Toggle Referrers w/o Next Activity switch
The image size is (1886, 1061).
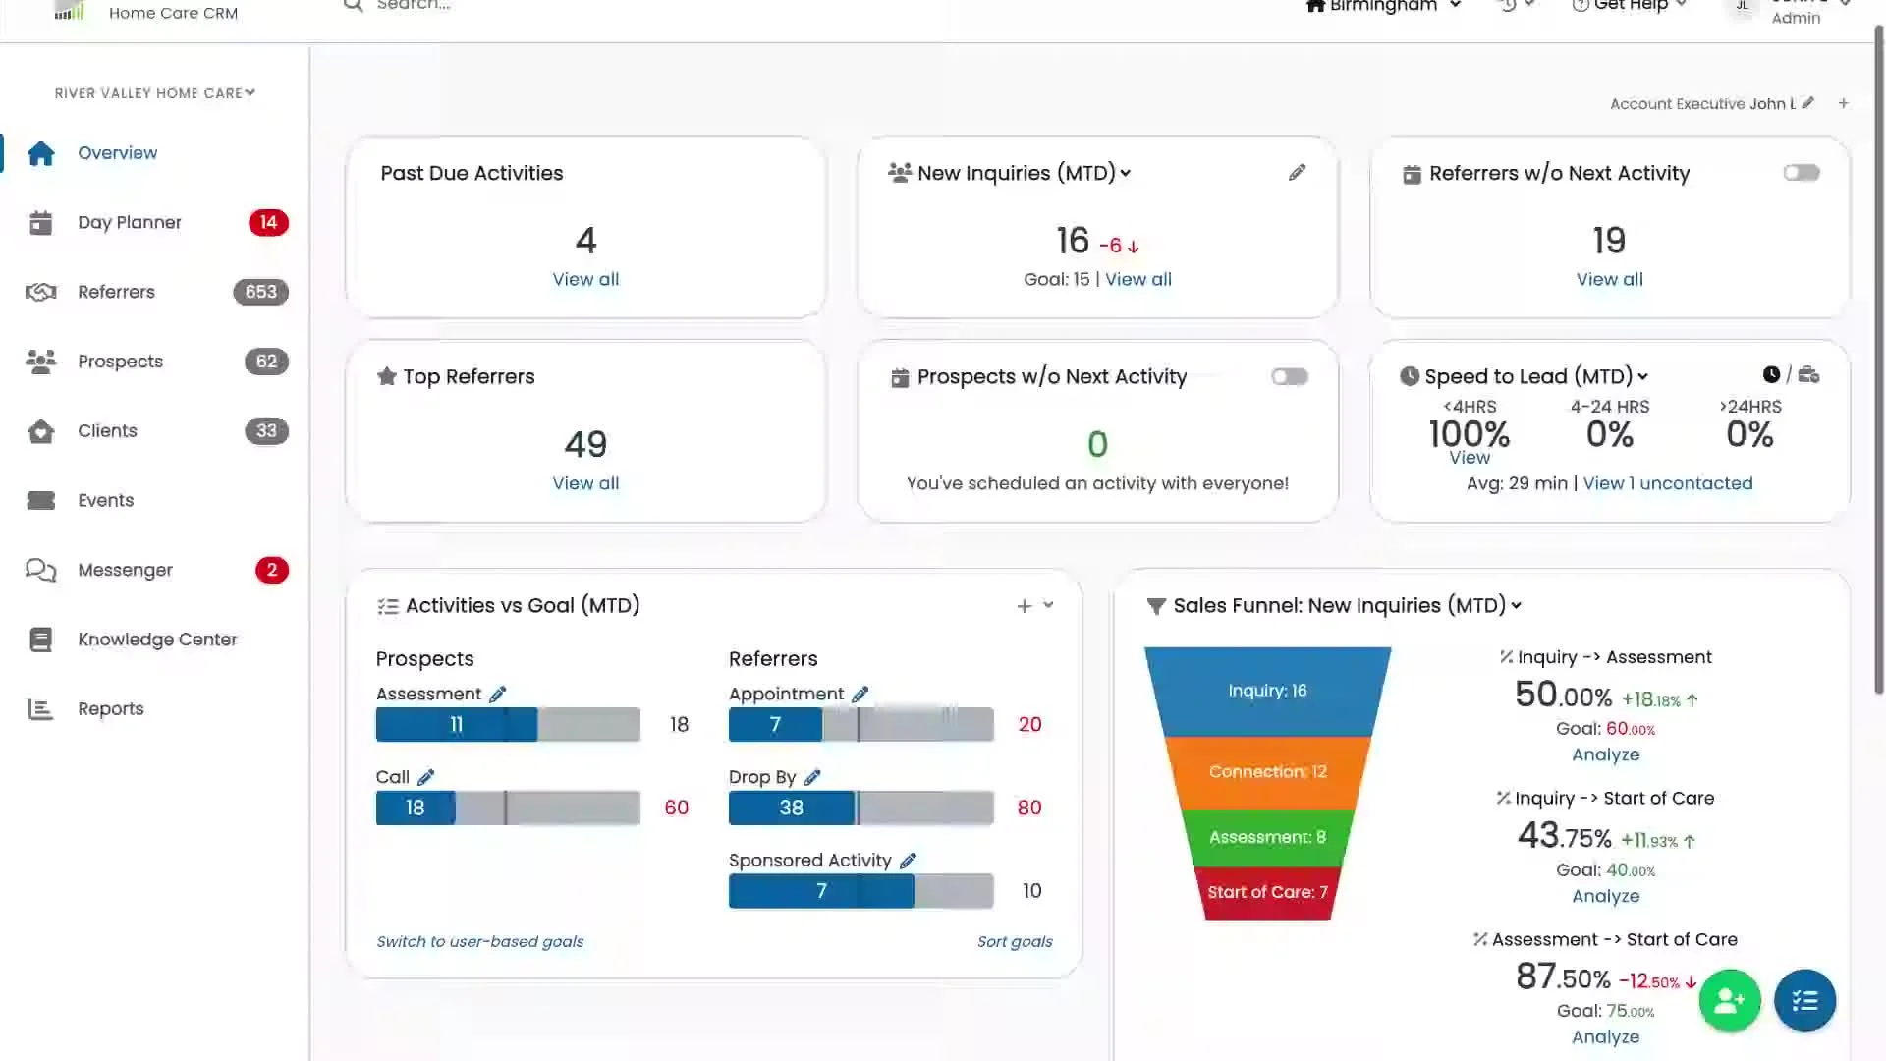click(1802, 173)
